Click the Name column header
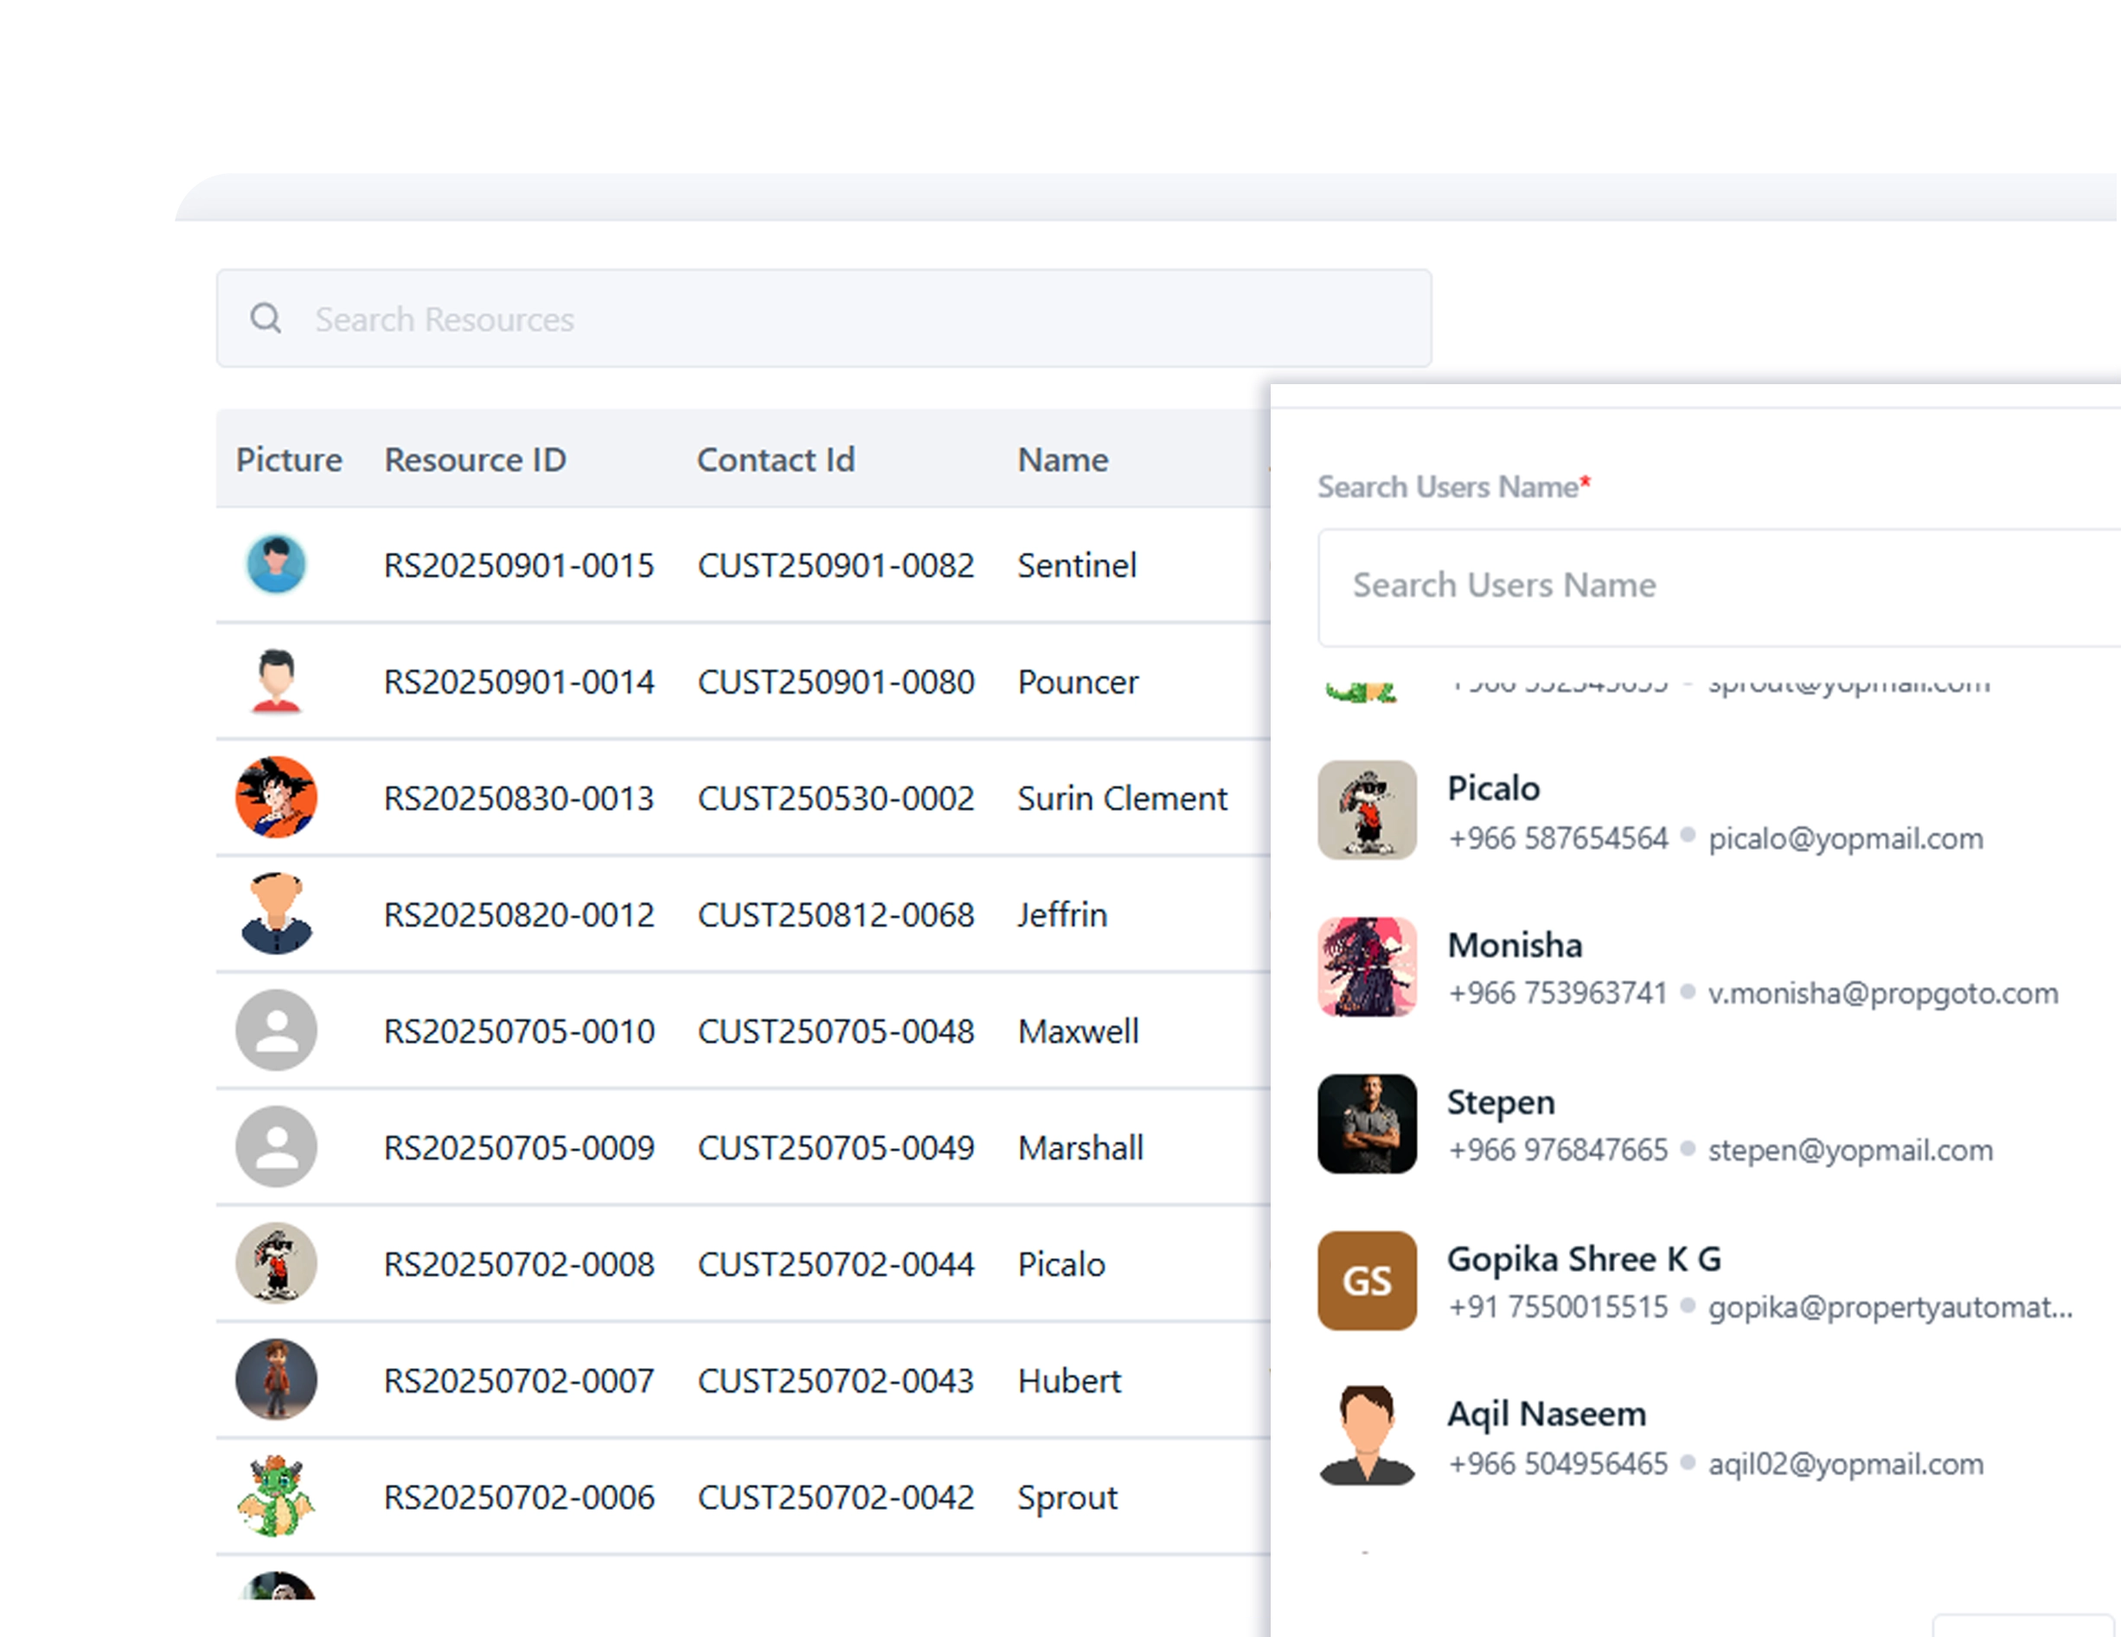Image resolution: width=2121 pixels, height=1637 pixels. (x=1061, y=459)
